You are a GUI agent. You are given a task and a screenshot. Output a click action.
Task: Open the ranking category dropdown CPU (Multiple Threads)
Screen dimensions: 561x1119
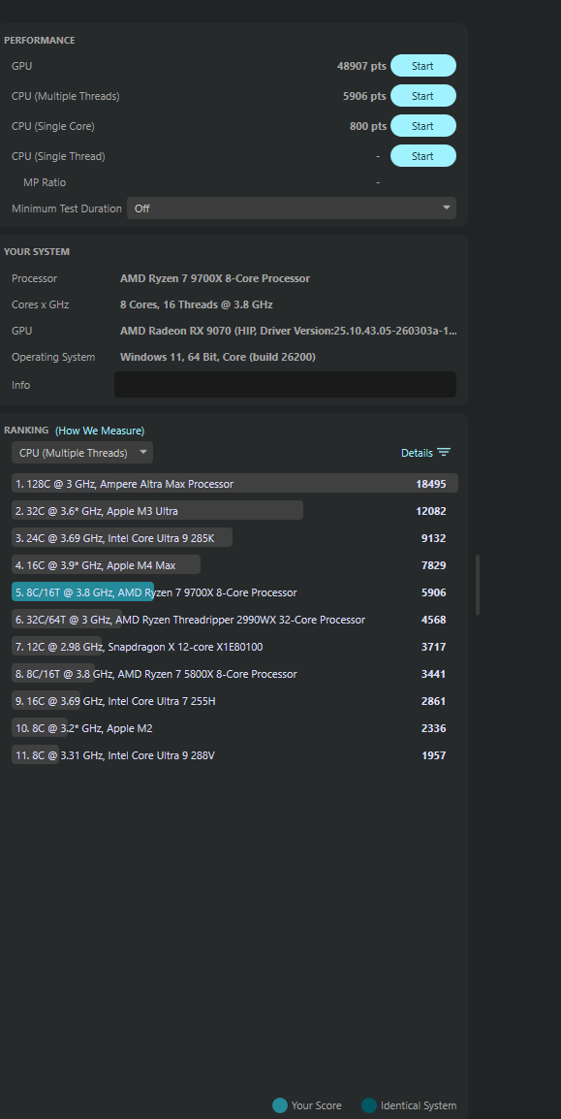click(x=82, y=453)
